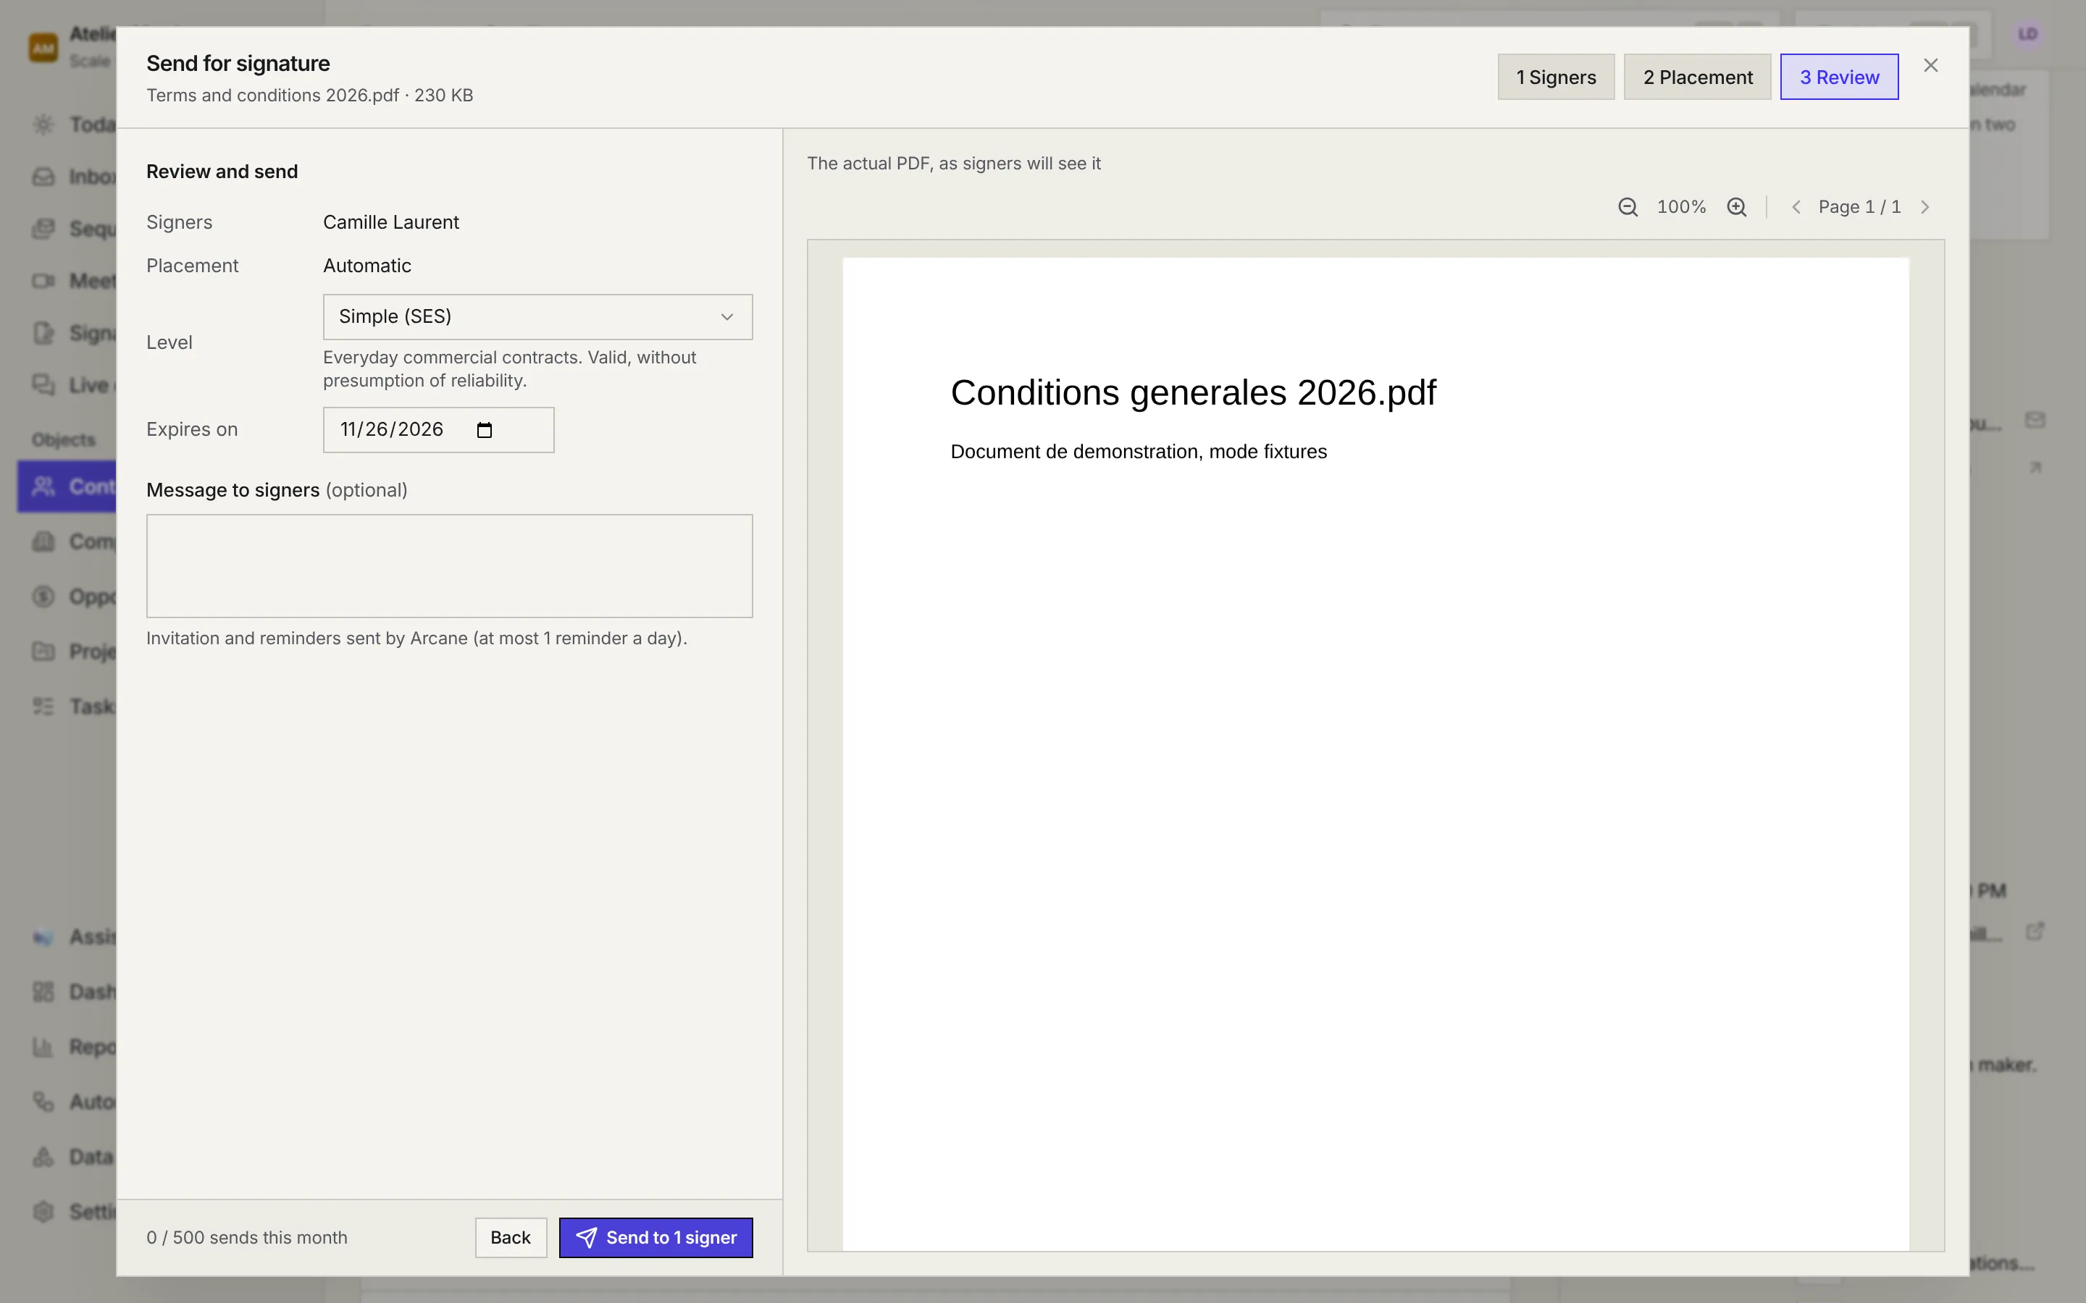
Task: Close the Send for signature dialog
Action: tap(1931, 65)
